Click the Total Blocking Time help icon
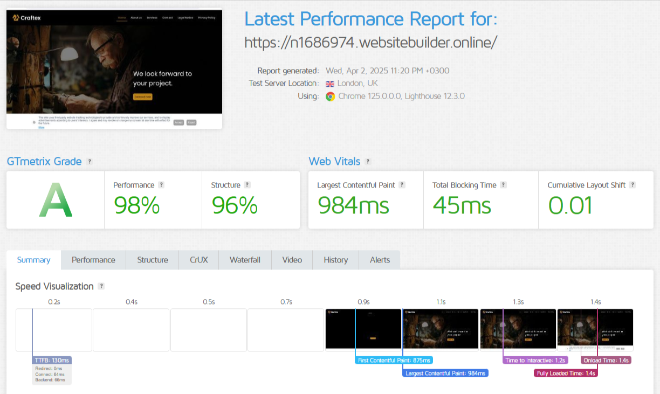 point(503,185)
